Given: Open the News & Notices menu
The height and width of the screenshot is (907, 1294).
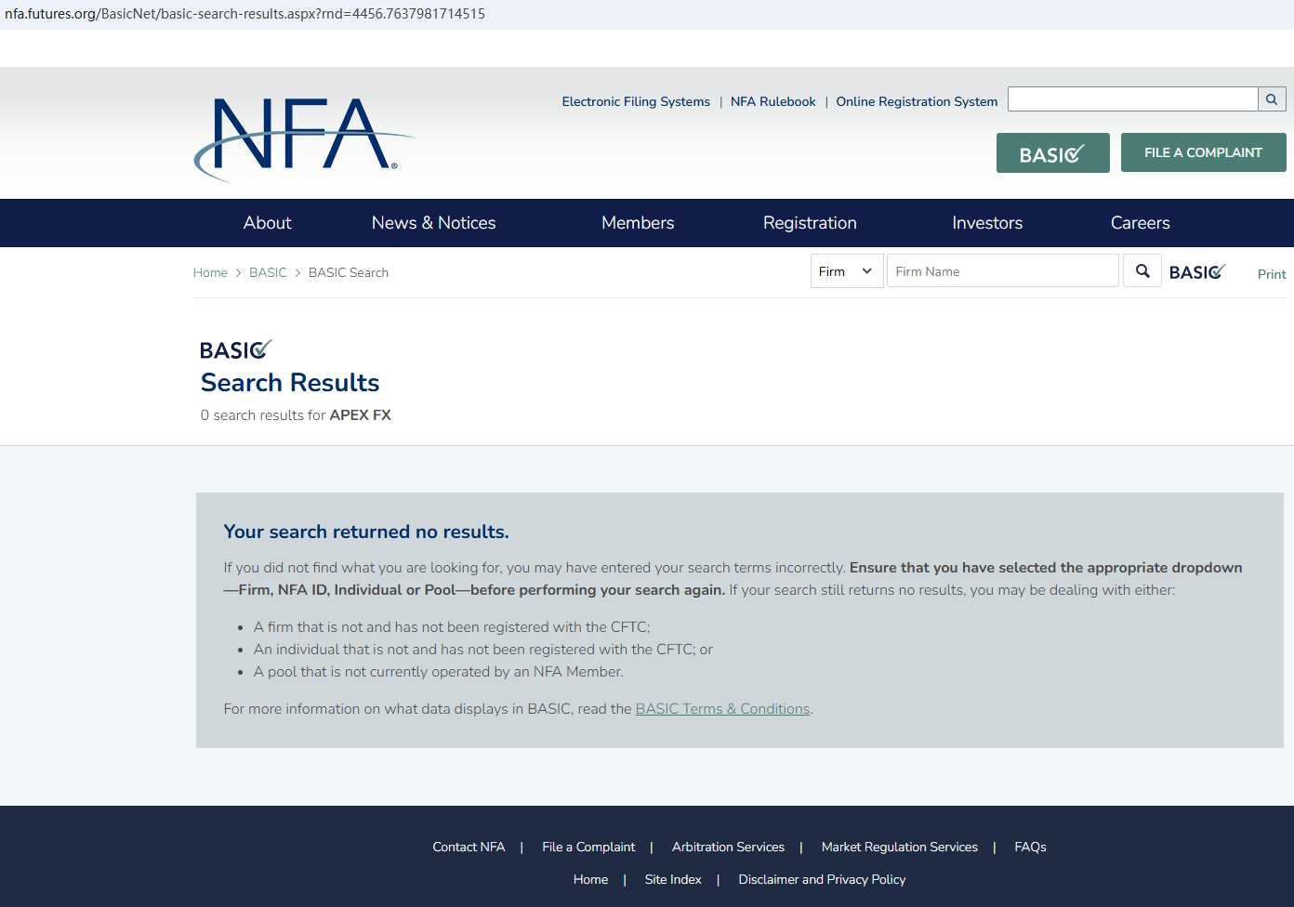Looking at the screenshot, I should tap(434, 223).
